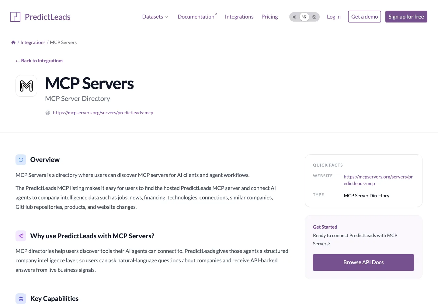Open Documentation in the top navigation
This screenshot has height=304, width=438.
click(196, 17)
